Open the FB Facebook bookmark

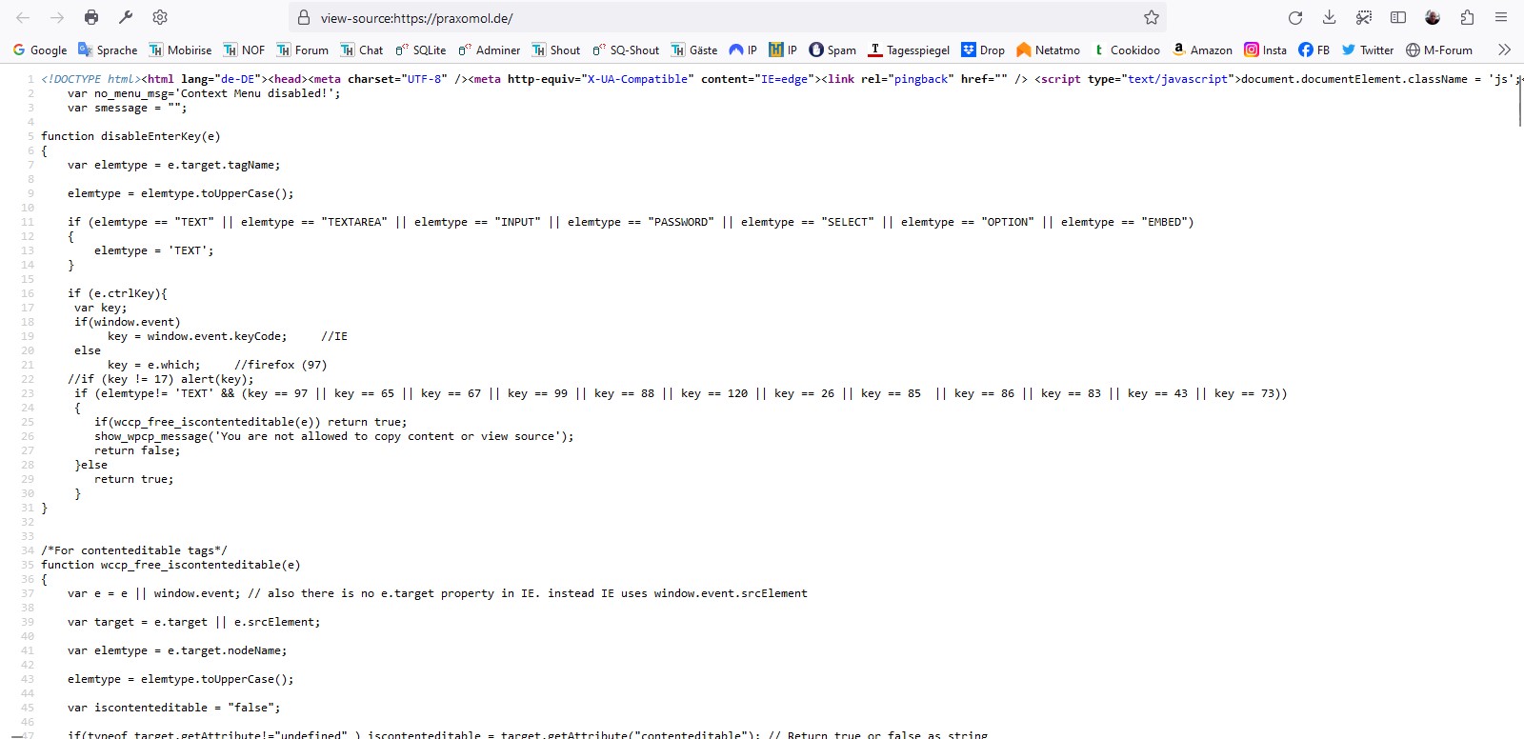click(x=1313, y=50)
